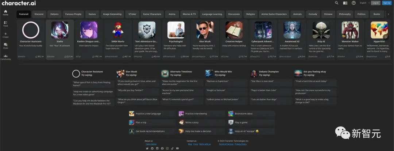394x151 pixels.
Task: Open the book guide icon in header
Action: [x=345, y=3]
